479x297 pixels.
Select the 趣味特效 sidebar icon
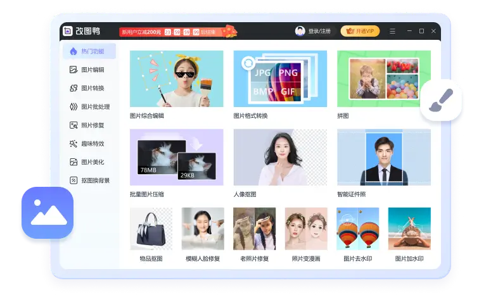coord(73,144)
